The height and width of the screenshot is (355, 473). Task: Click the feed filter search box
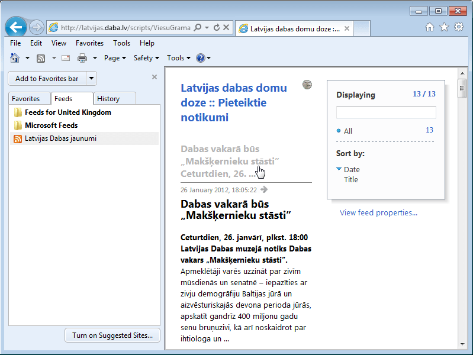[x=386, y=112]
